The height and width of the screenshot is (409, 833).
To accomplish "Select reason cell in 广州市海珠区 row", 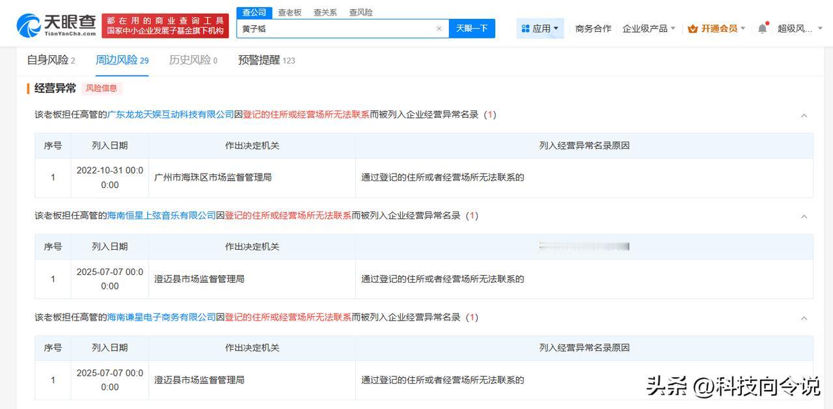I will click(x=584, y=178).
